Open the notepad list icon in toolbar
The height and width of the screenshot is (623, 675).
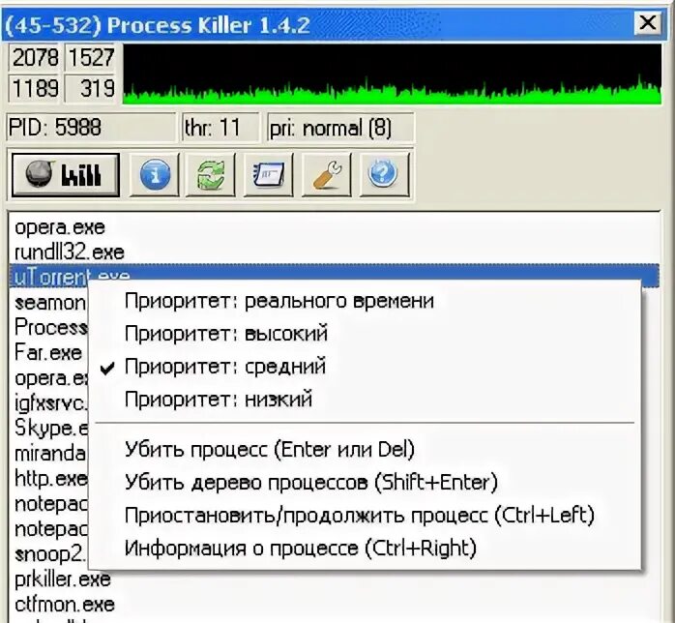269,175
